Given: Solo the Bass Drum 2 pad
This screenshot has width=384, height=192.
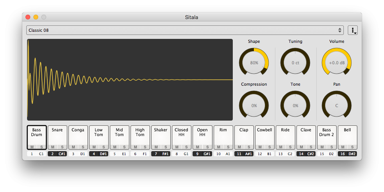Looking at the screenshot, I should pos(331,147).
